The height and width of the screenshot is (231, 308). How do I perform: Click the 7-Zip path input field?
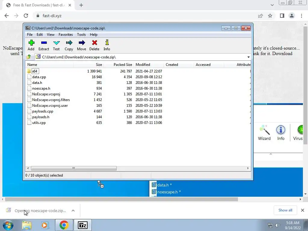click(143, 57)
